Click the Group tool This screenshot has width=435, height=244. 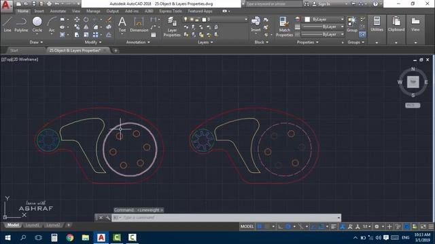pyautogui.click(x=352, y=24)
